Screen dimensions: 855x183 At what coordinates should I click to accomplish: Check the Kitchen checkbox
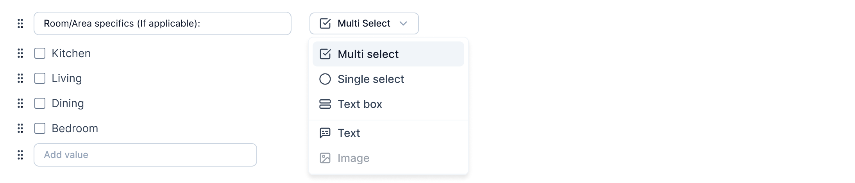pos(40,53)
